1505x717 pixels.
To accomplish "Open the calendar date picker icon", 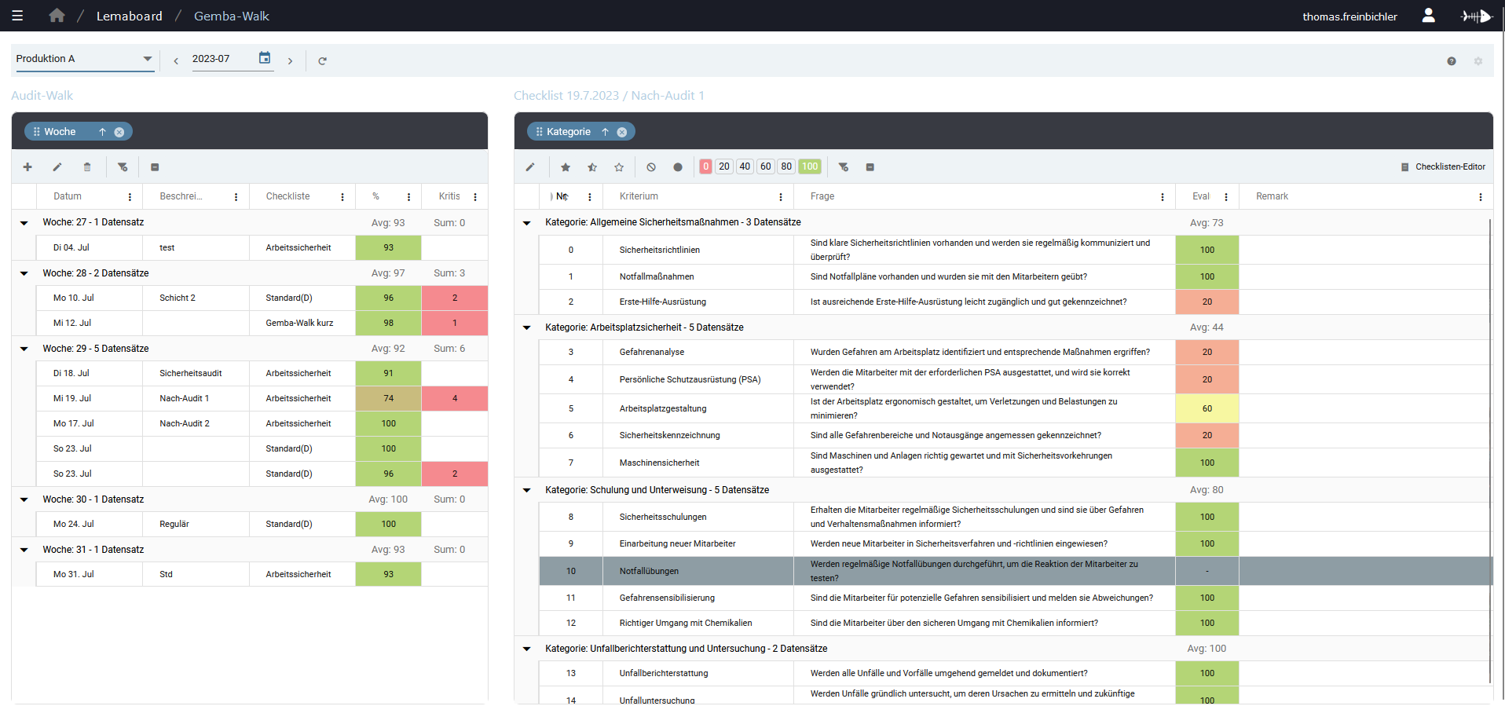I will coord(265,58).
